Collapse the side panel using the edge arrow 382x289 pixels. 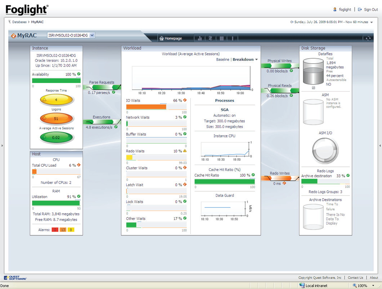click(3, 146)
